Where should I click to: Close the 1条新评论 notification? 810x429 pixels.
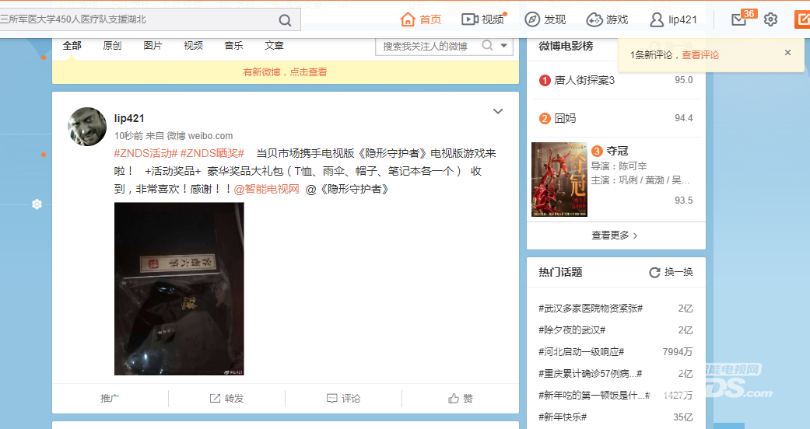tap(787, 53)
